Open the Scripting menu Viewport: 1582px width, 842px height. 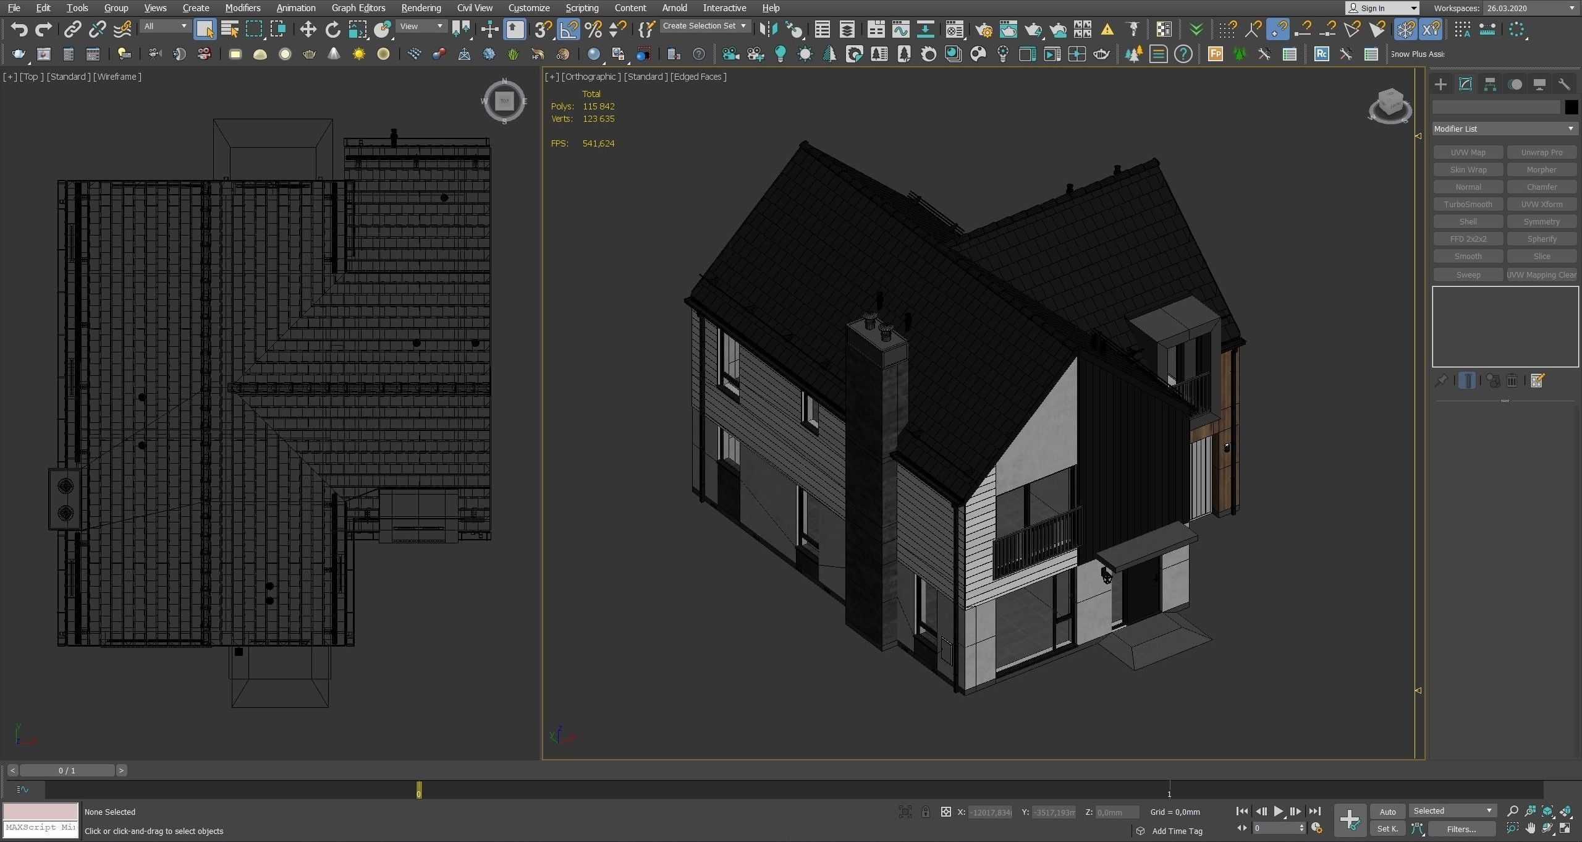point(582,8)
